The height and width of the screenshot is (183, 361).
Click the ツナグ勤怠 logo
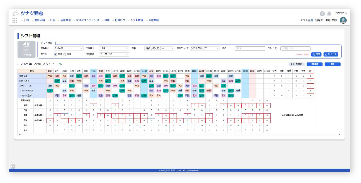coord(28,13)
